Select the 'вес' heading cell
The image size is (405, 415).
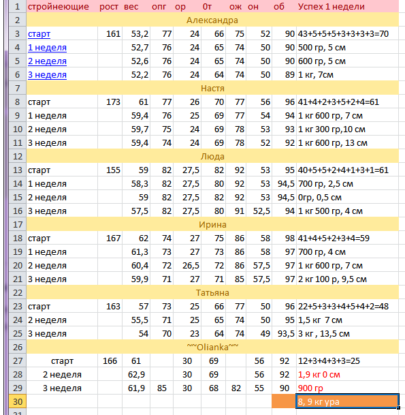pyautogui.click(x=136, y=6)
